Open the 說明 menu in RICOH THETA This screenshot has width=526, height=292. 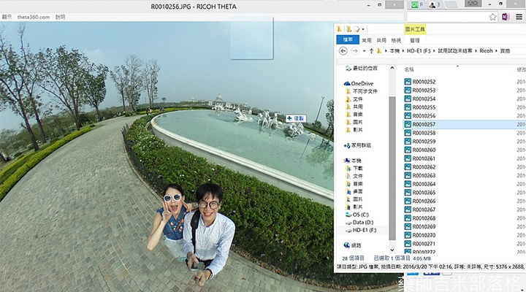pyautogui.click(x=60, y=17)
